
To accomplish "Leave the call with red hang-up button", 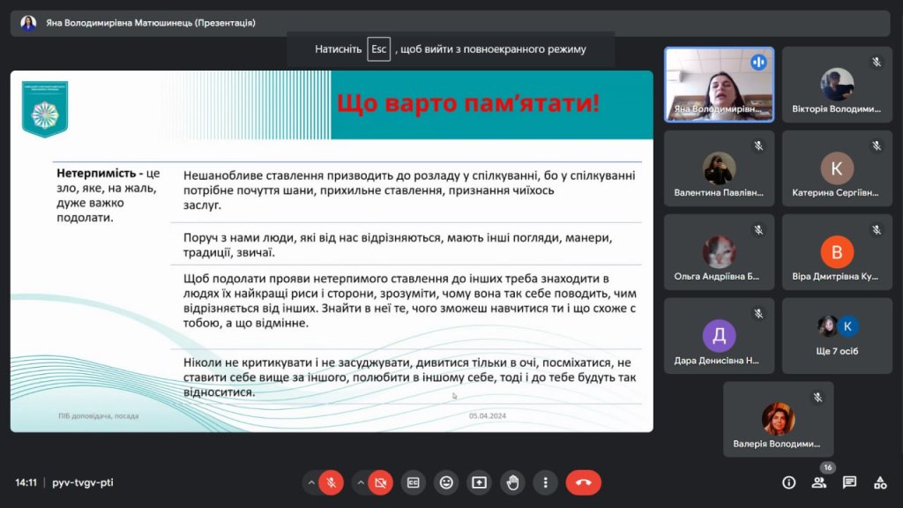I will click(x=584, y=482).
